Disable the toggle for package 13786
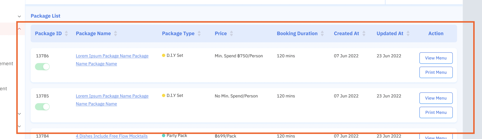 pos(42,67)
